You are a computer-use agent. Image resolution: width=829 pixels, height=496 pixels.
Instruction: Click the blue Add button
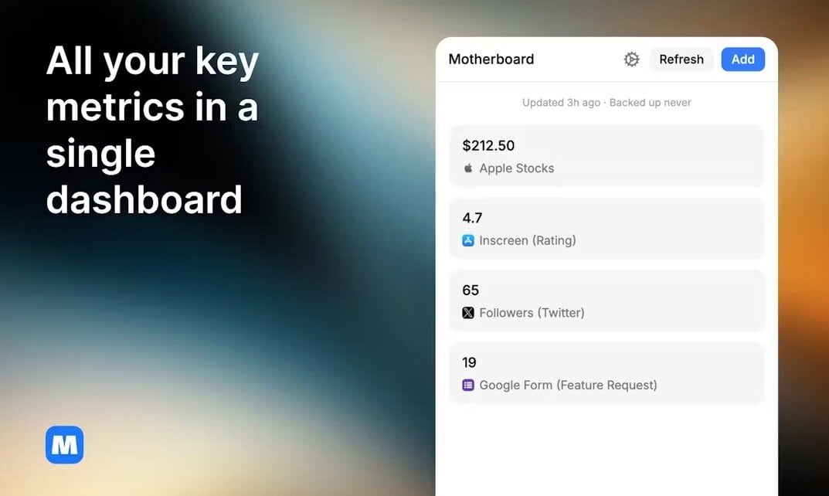742,59
